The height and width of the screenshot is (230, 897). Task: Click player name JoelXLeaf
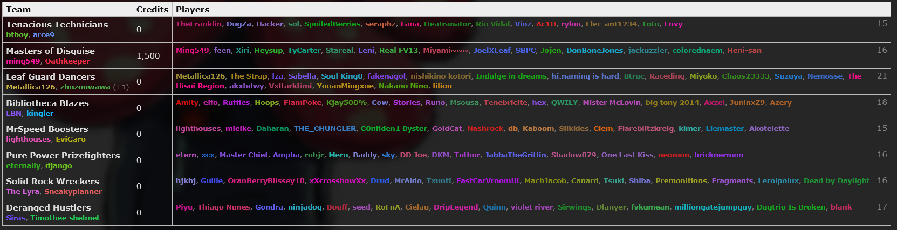click(492, 50)
